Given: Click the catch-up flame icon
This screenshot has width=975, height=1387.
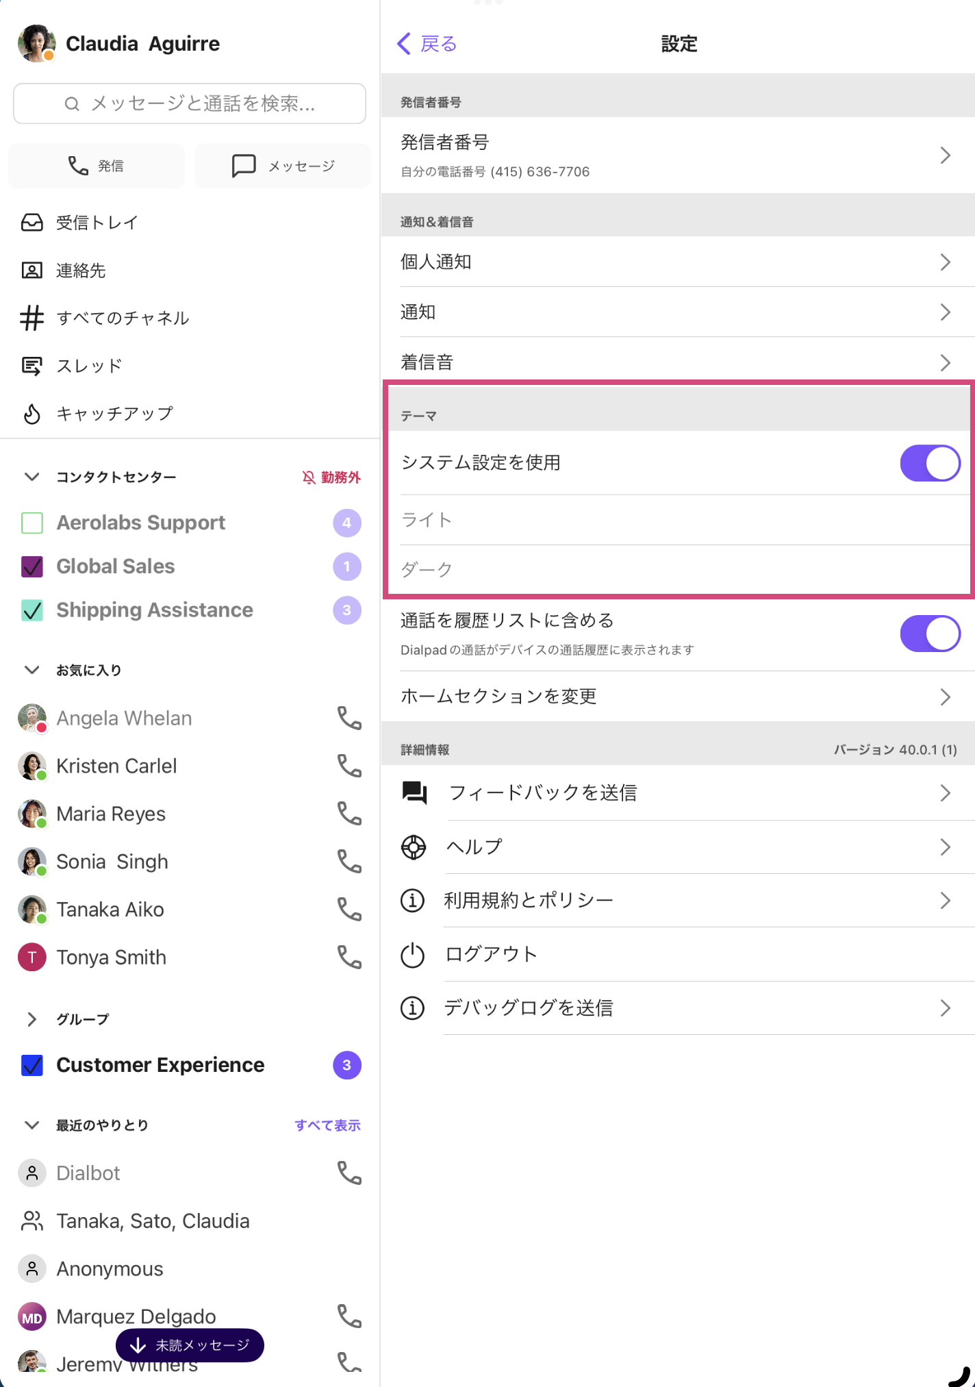Looking at the screenshot, I should pos(31,414).
